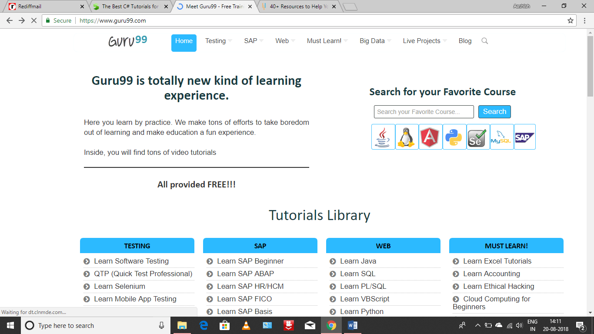Click the Search button
594x334 pixels.
point(494,111)
